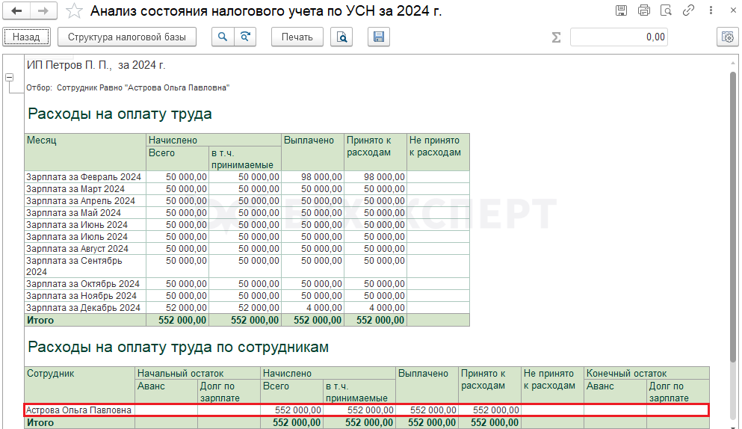
Task: Click the printer icon in title bar
Action: tap(643, 10)
